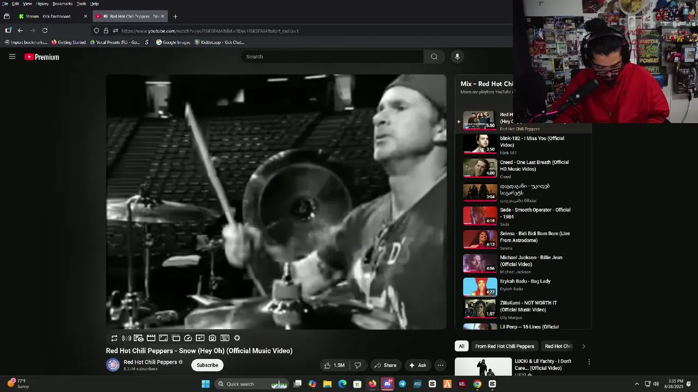This screenshot has height=392, width=698.
Task: Select the From Red Hot Chili Peppers chip
Action: [x=504, y=346]
